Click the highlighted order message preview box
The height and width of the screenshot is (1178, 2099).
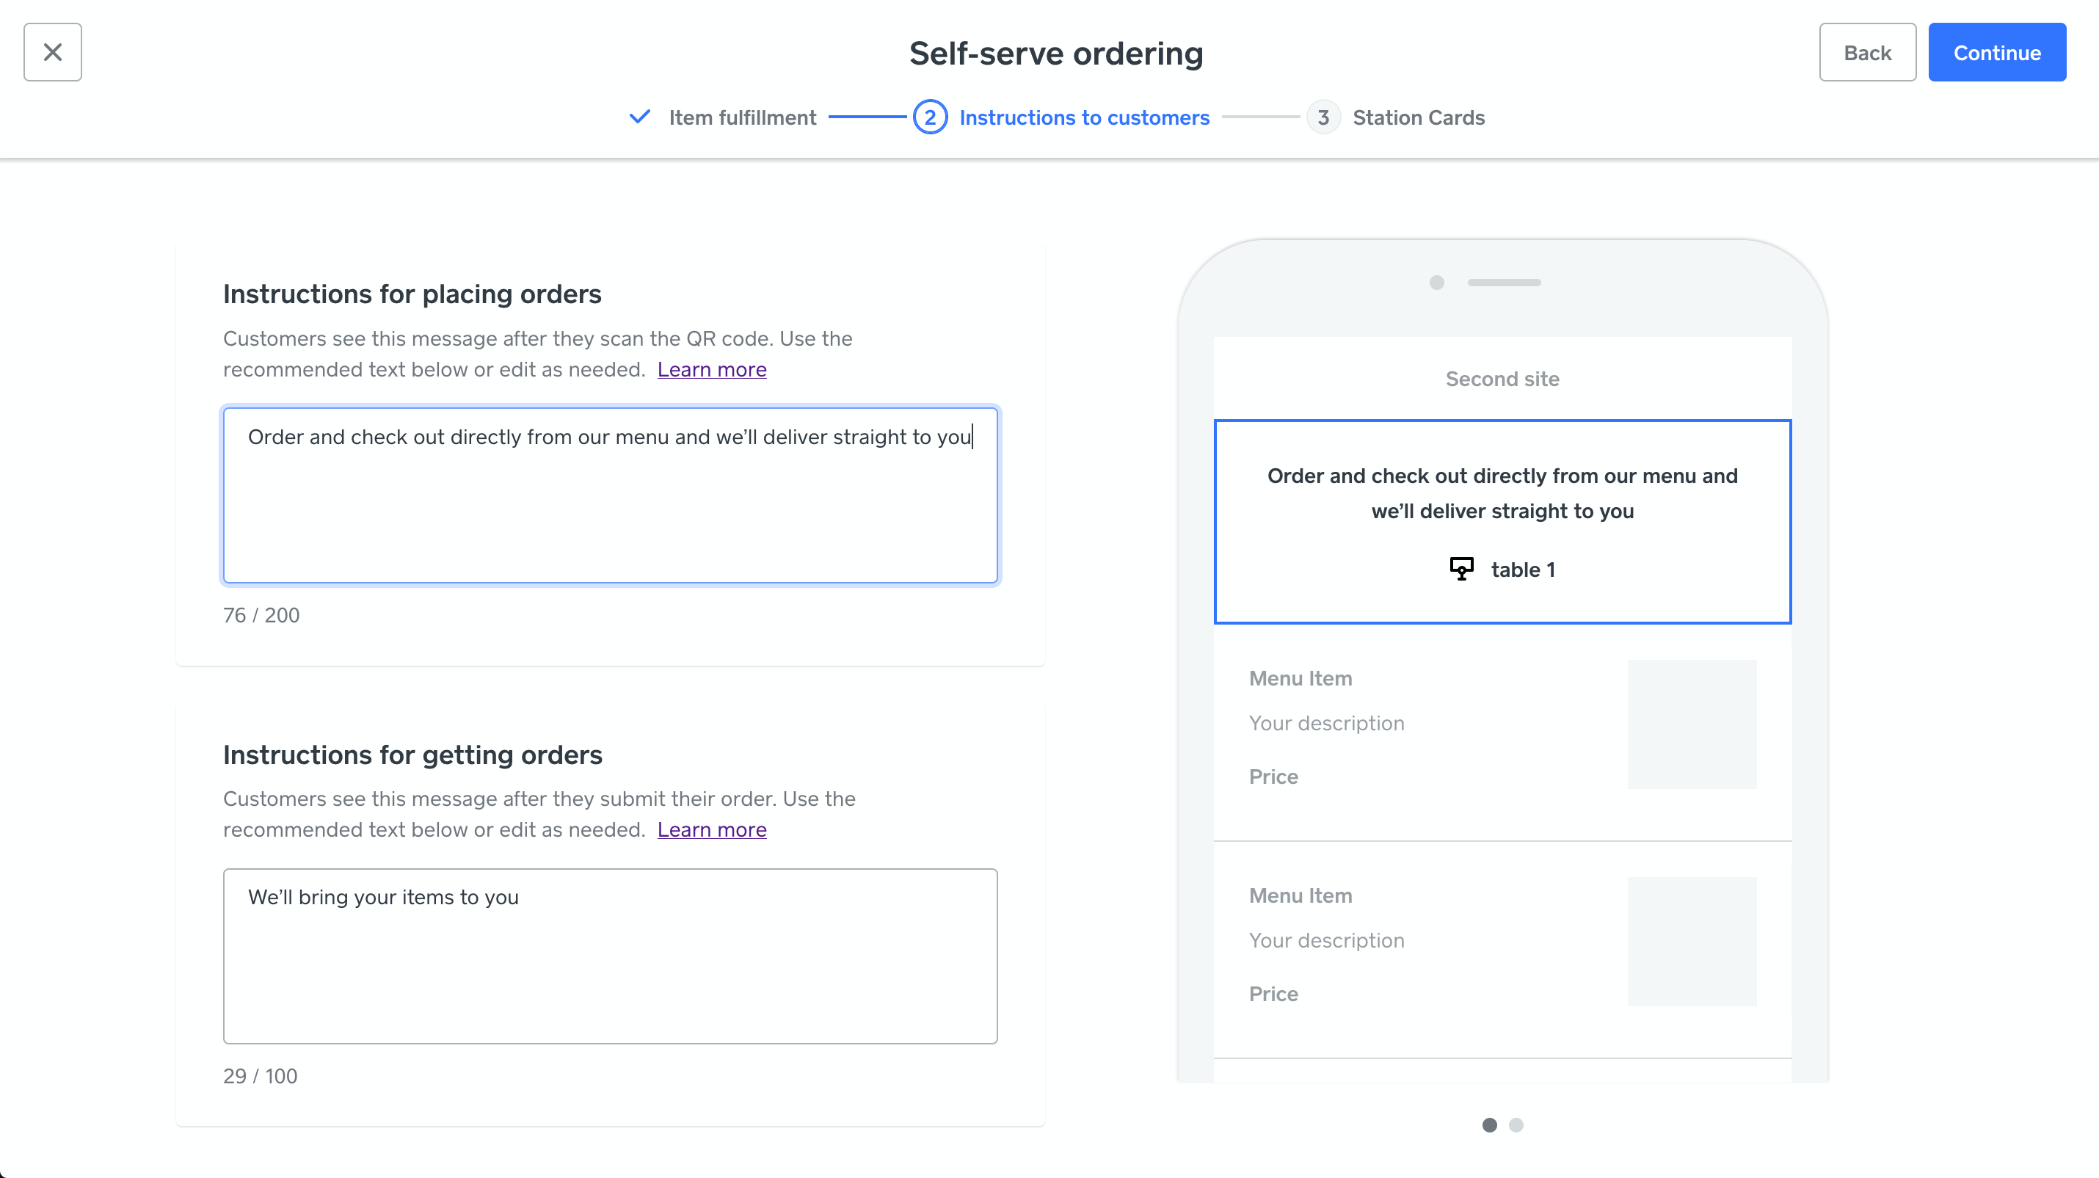(x=1502, y=521)
